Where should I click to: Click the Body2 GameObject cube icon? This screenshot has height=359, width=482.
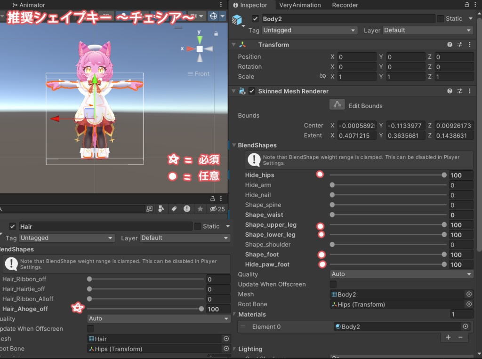(237, 19)
